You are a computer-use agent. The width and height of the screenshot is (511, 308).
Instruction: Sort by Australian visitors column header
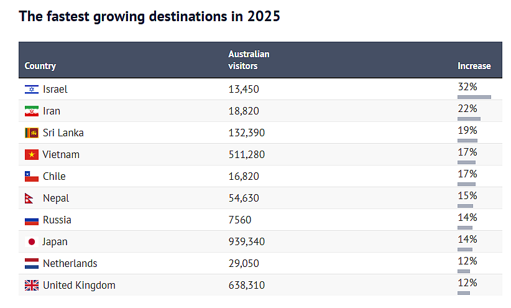tap(249, 60)
